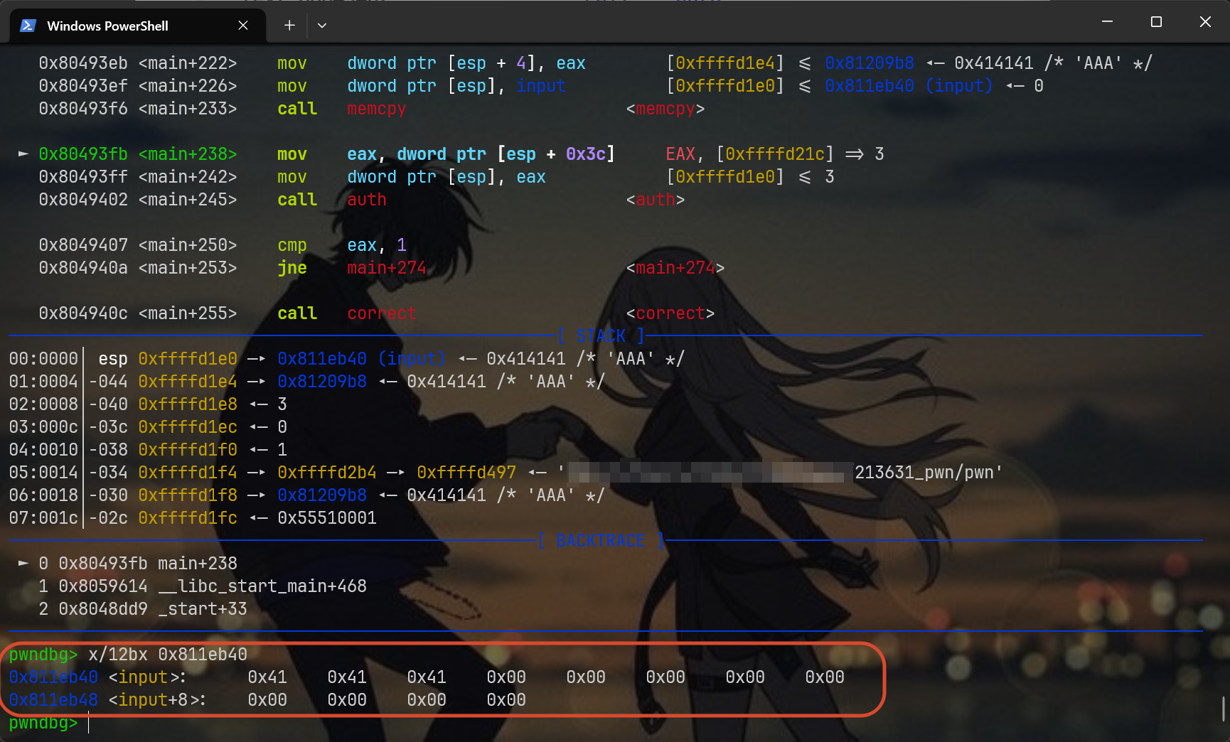Click the BACKTRACE section header

[601, 541]
